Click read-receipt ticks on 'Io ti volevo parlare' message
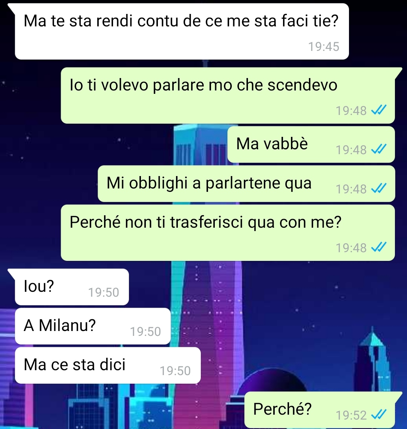 pyautogui.click(x=379, y=110)
